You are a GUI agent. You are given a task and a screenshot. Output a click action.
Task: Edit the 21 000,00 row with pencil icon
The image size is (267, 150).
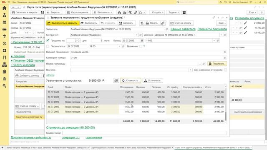(x=245, y=23)
